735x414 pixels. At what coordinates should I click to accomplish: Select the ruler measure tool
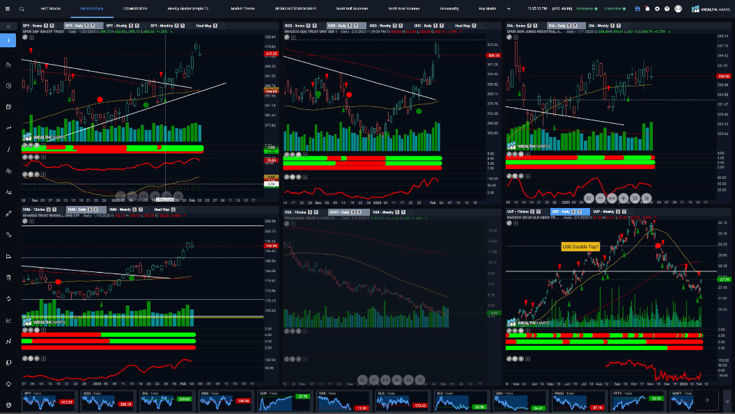click(8, 234)
